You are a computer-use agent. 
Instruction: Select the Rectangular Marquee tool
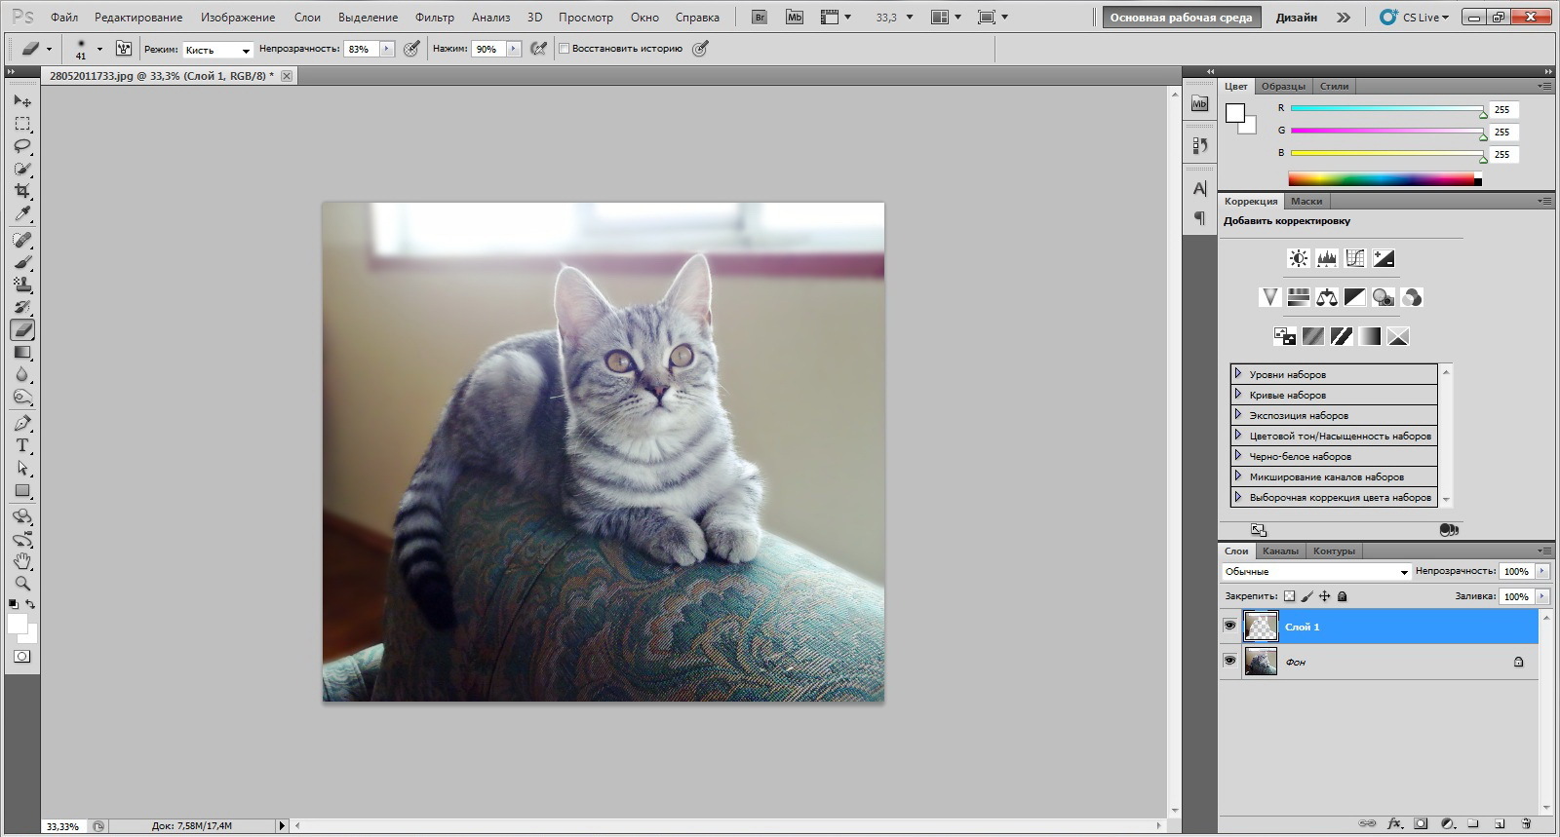(x=22, y=124)
